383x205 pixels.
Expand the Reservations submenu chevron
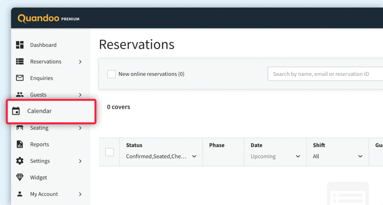[x=80, y=62]
